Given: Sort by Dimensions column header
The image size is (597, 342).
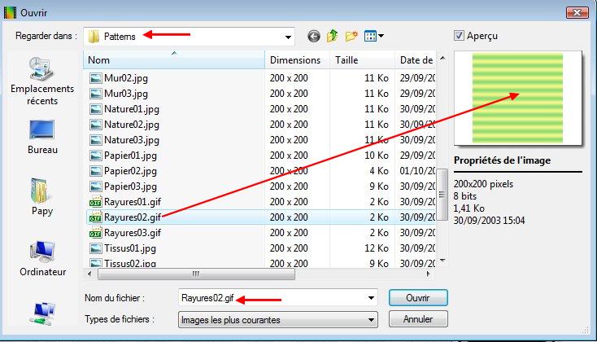Looking at the screenshot, I should [296, 60].
